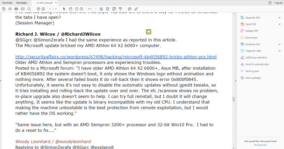Image resolution: width=284 pixels, height=149 pixels.
Task: Open the Kombiner filer tool
Action: click(x=253, y=44)
